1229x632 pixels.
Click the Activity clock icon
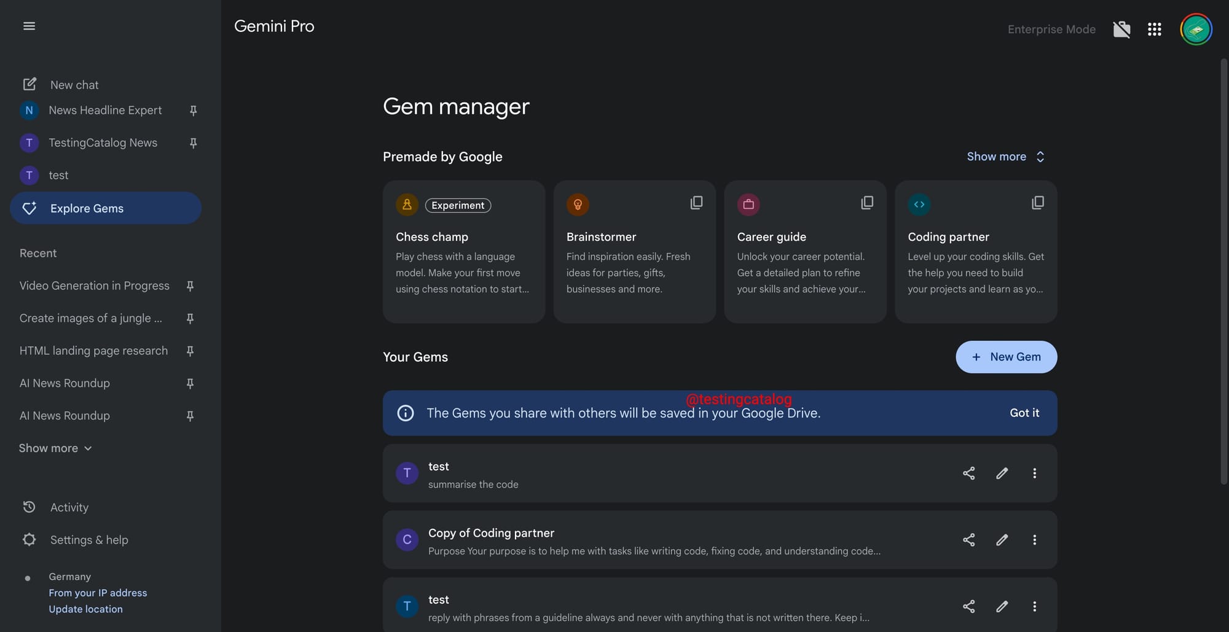pyautogui.click(x=29, y=507)
